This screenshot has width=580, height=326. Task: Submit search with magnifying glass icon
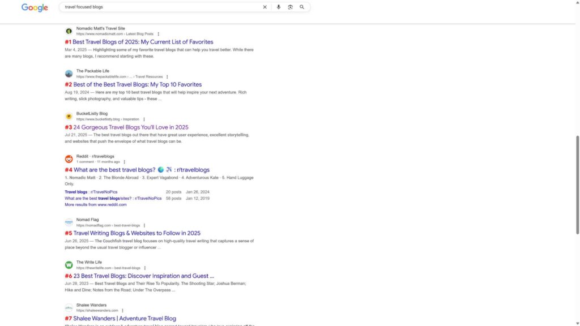[x=302, y=7]
